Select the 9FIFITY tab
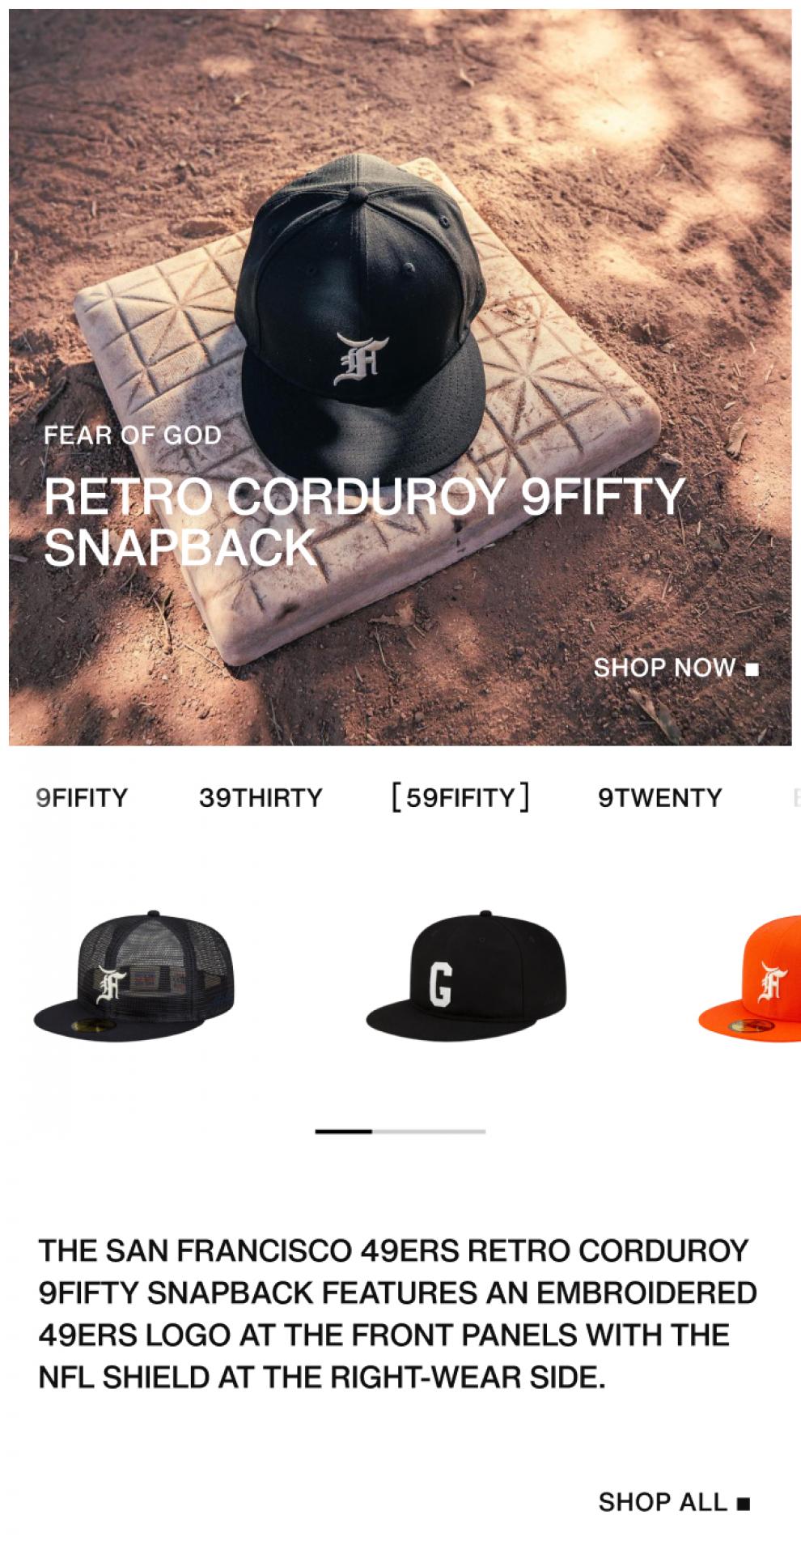Image resolution: width=801 pixels, height=1554 pixels. coord(82,798)
